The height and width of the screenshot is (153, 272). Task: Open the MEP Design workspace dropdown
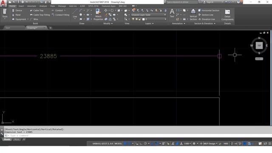tap(210, 144)
